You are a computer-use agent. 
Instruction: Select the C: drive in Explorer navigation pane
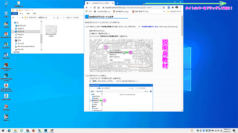coord(25,46)
